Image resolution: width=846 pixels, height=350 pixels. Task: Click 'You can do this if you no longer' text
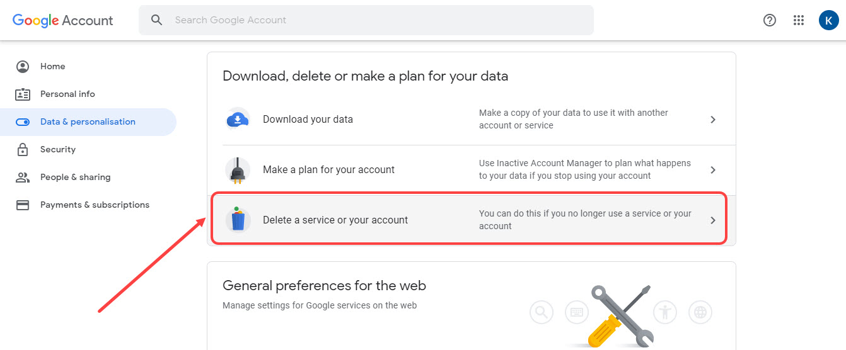tap(586, 220)
